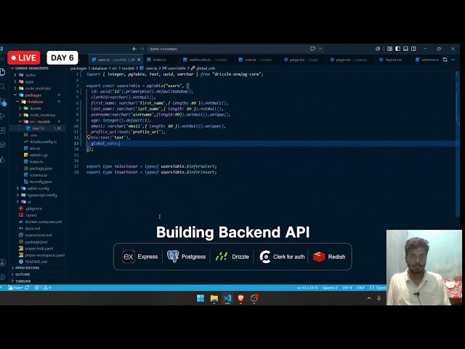Click the Customize Layout icon

click(x=389, y=49)
